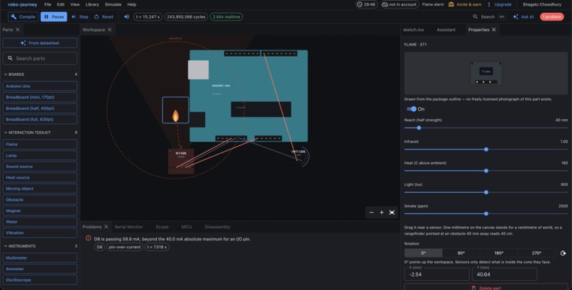Open the Help menu
This screenshot has height=290, width=572.
click(132, 4)
